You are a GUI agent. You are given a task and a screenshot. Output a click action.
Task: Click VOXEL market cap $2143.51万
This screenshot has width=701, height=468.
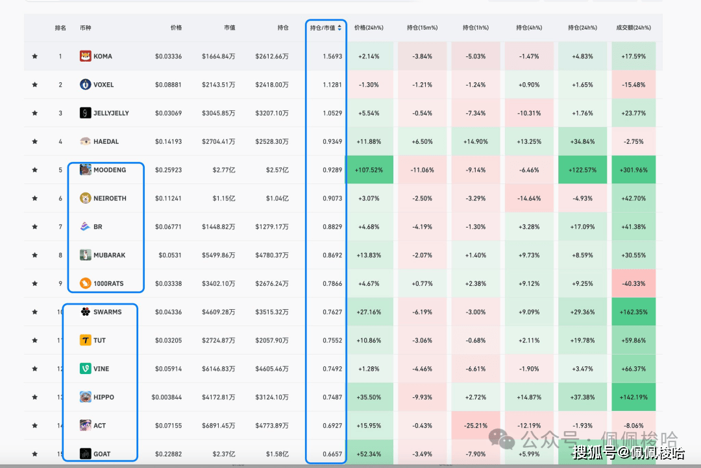pos(218,84)
